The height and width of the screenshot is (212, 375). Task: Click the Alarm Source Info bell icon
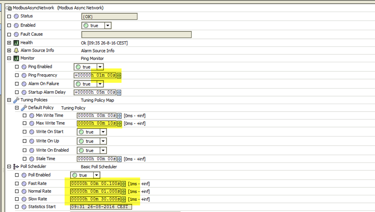tap(16, 50)
